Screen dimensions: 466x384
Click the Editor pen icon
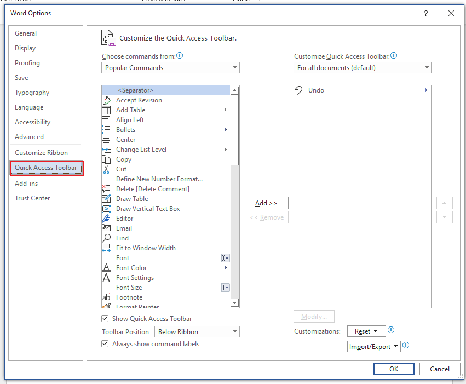(106, 219)
